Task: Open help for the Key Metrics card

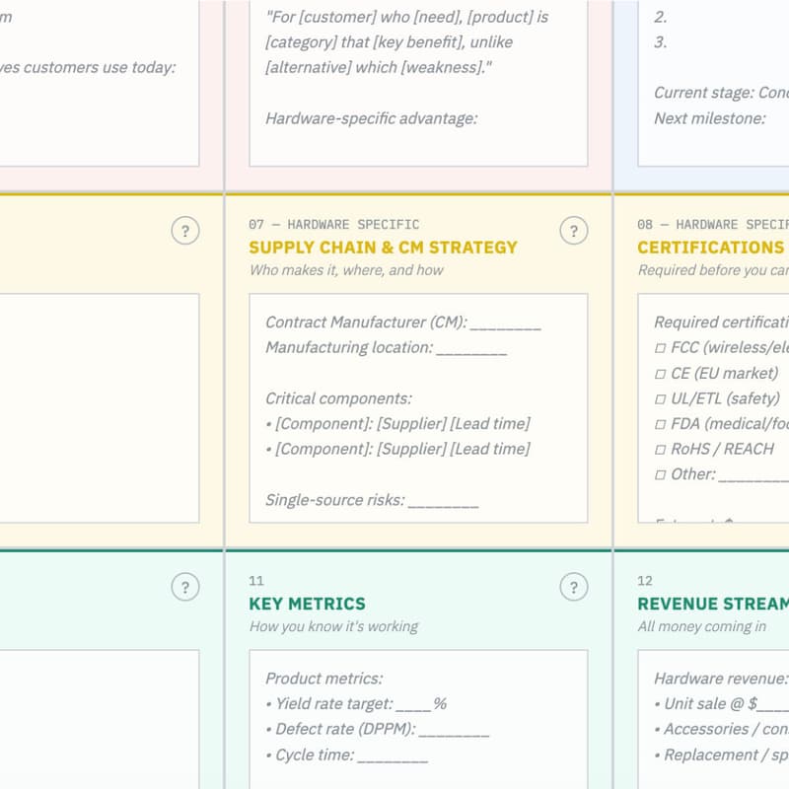Action: tap(574, 587)
